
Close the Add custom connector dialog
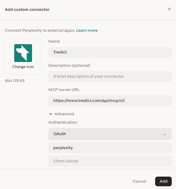point(169,9)
